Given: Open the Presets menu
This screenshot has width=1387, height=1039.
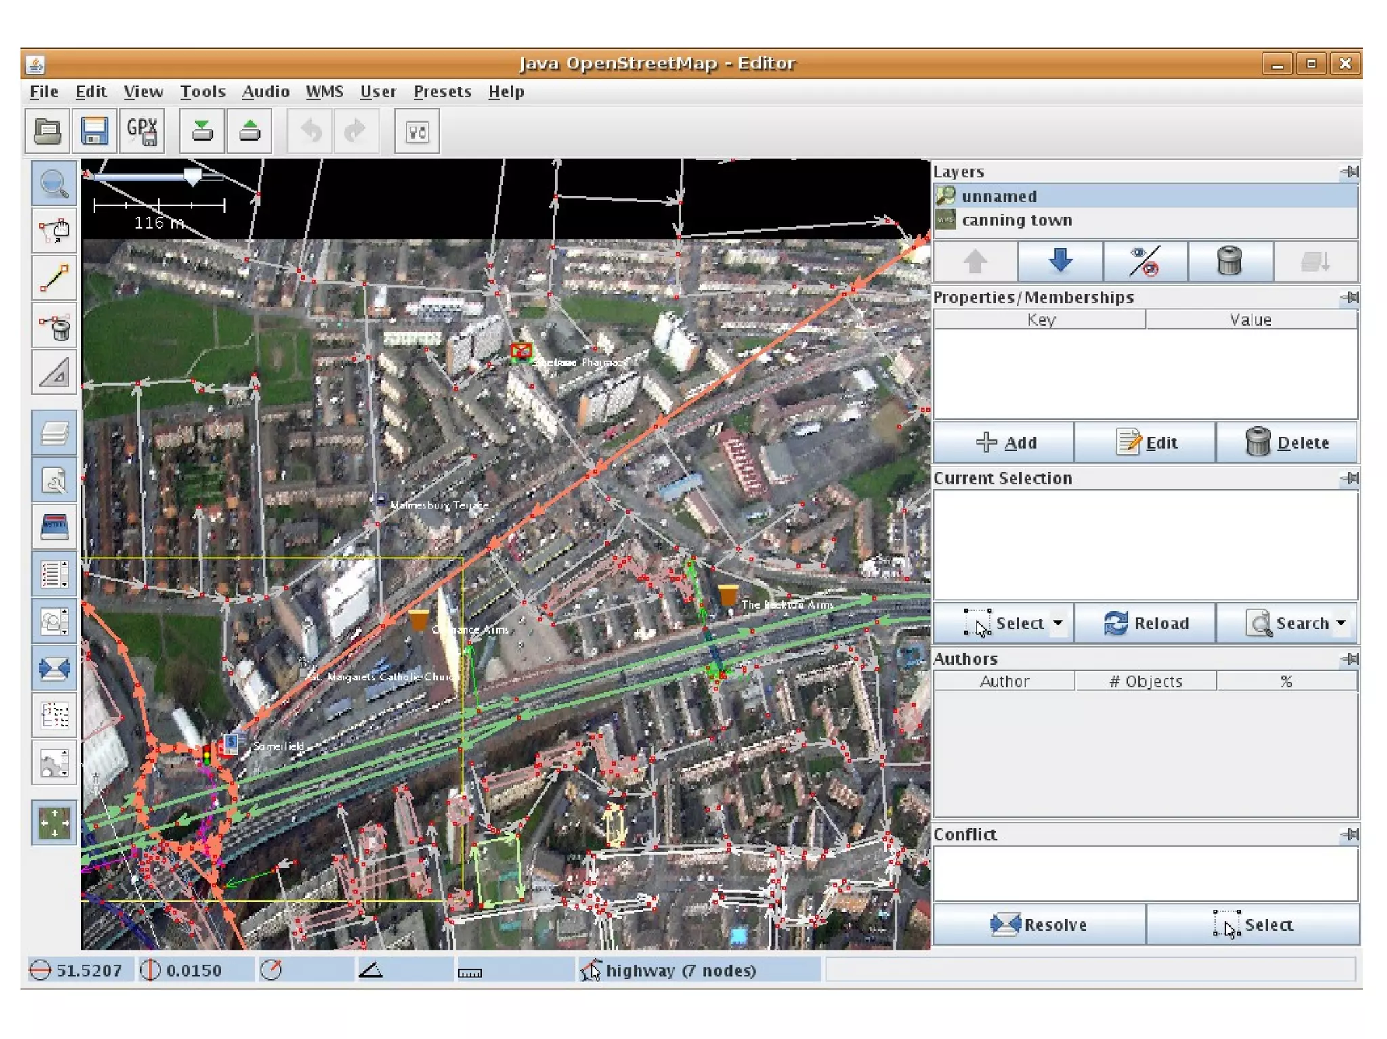Looking at the screenshot, I should [x=442, y=92].
